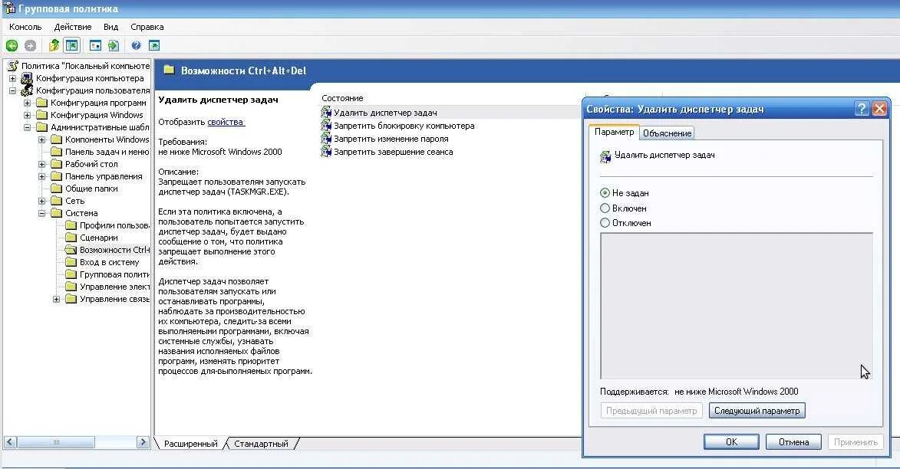This screenshot has width=900, height=469.
Task: Open the Консоль menu
Action: tap(25, 27)
